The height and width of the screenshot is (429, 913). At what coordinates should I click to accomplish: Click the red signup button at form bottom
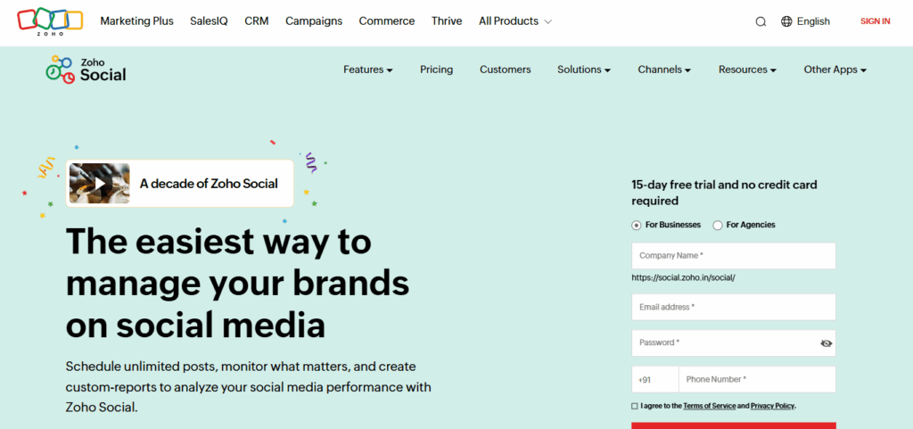tap(734, 425)
